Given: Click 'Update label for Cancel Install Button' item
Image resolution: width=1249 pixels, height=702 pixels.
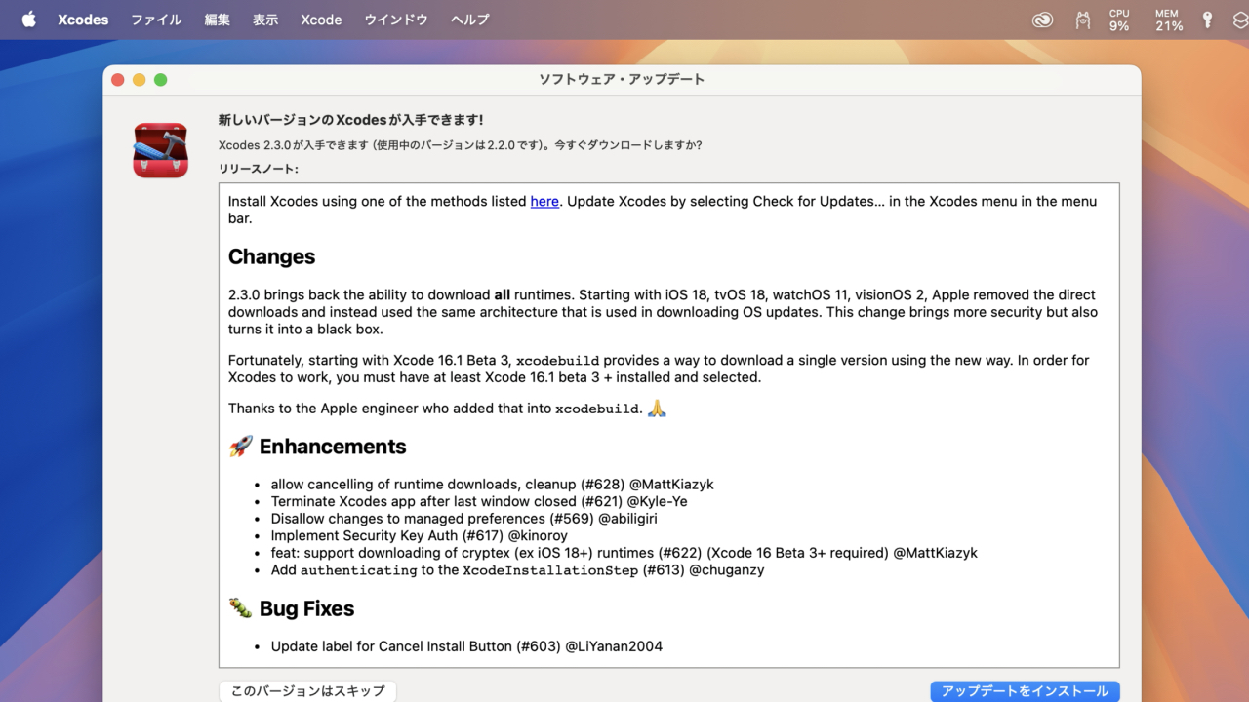Looking at the screenshot, I should (467, 645).
